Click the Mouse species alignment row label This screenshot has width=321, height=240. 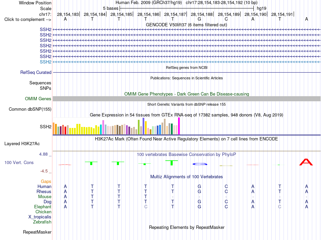(45, 197)
